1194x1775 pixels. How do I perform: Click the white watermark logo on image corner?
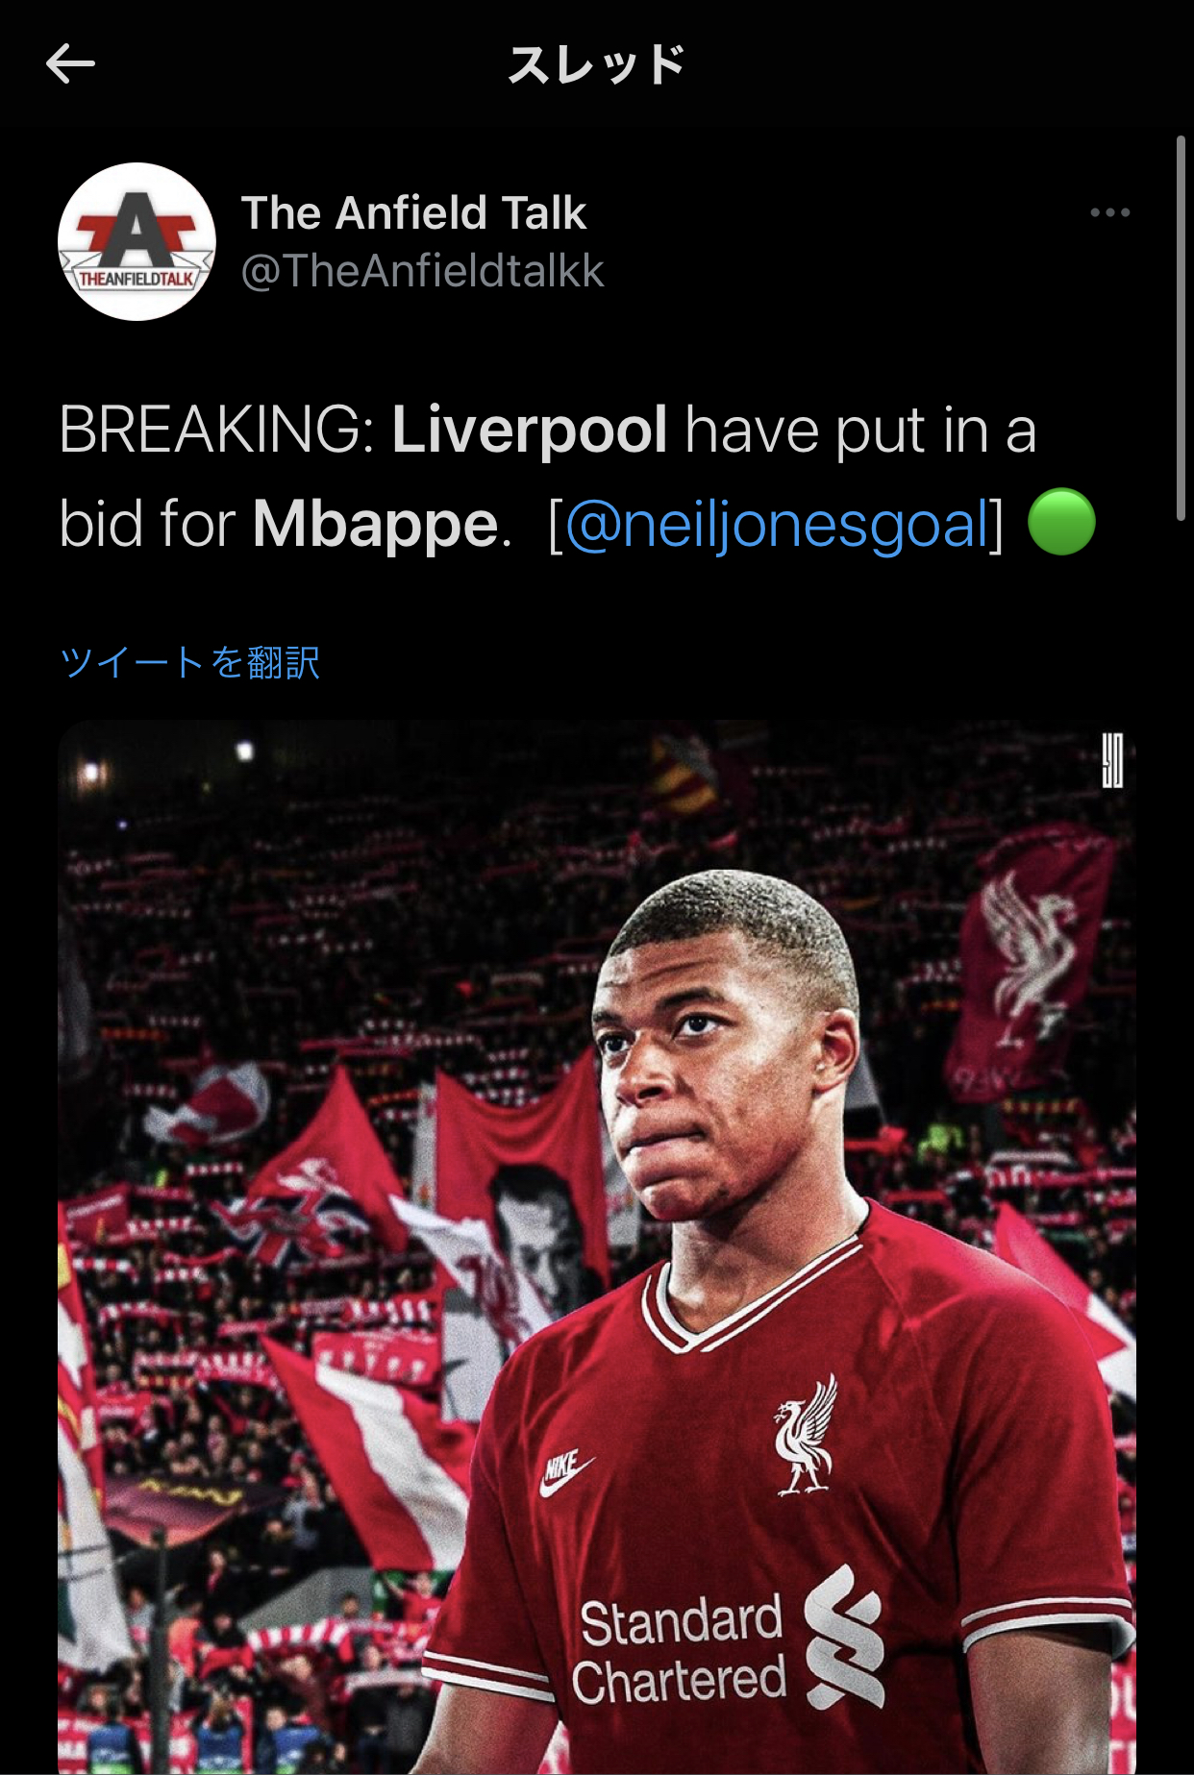click(x=1111, y=760)
